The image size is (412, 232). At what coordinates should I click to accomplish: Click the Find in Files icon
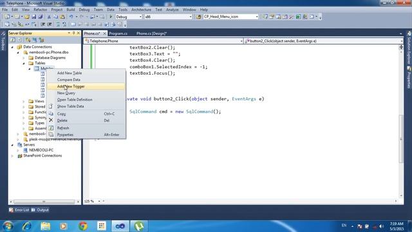click(199, 17)
